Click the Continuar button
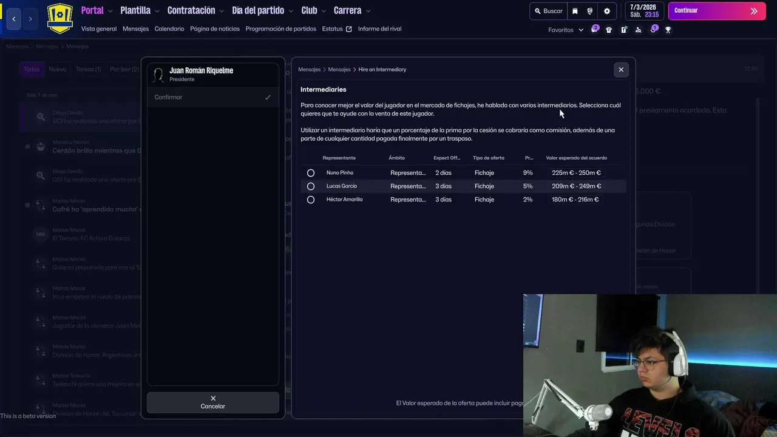The image size is (777, 437). [716, 11]
